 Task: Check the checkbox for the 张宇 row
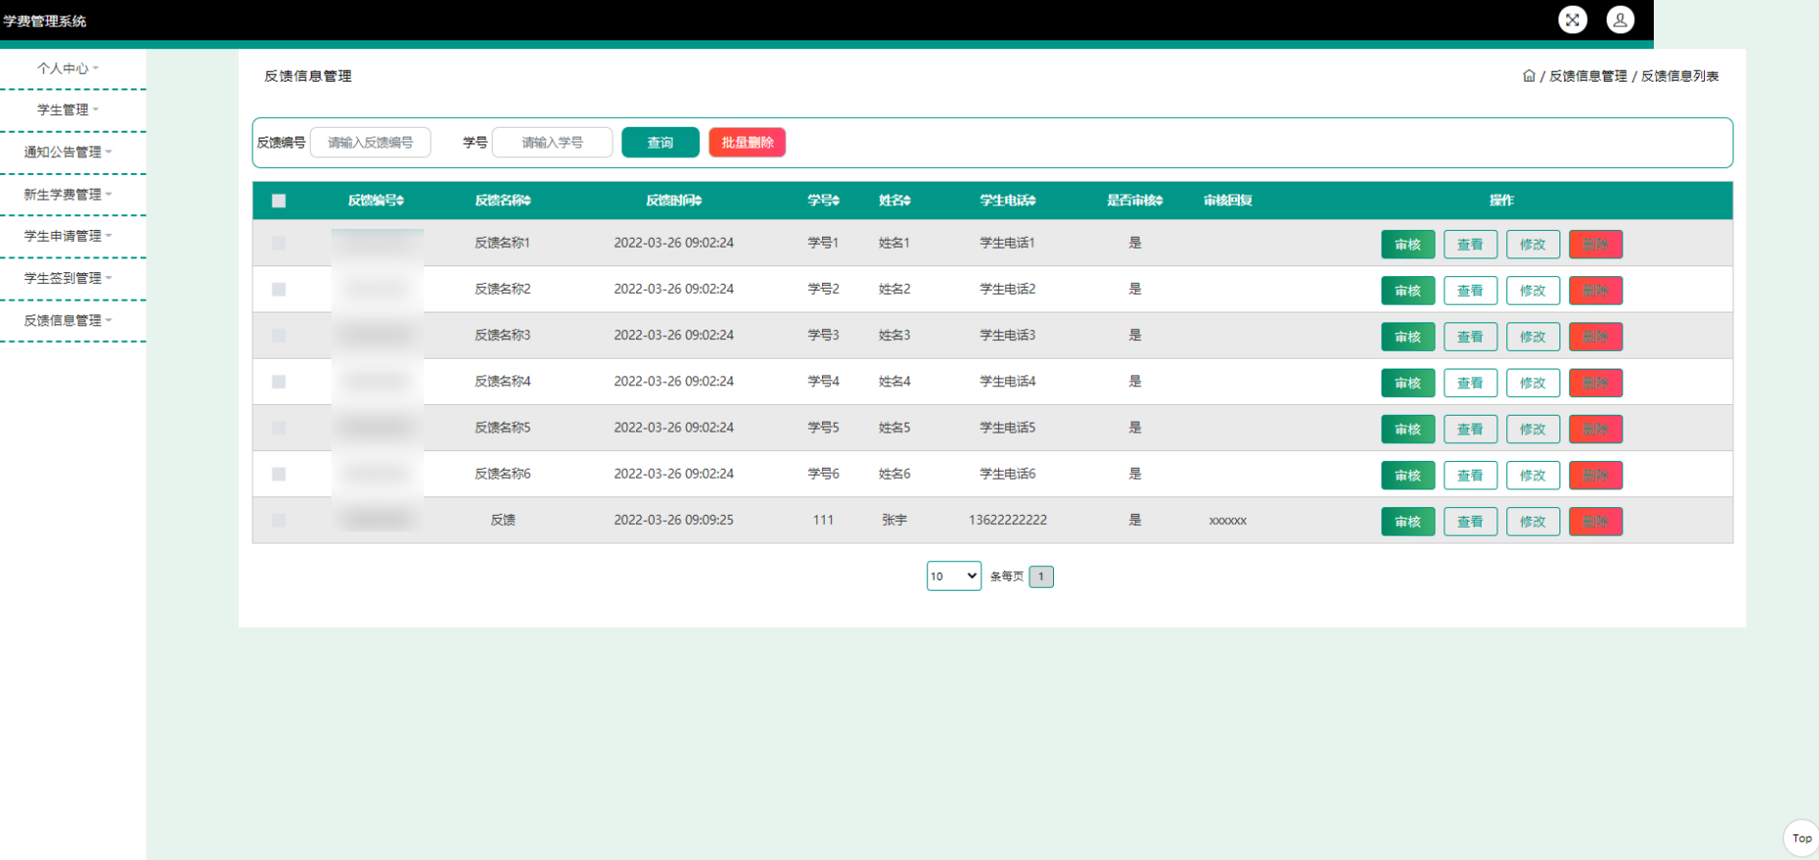click(x=279, y=520)
